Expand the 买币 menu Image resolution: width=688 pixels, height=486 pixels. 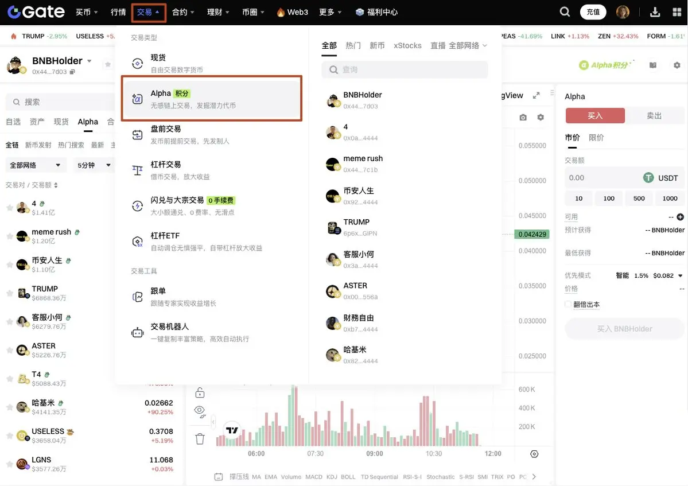coord(87,12)
